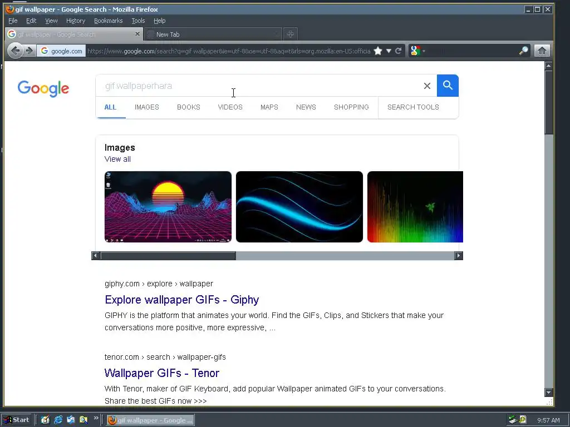Switch to the New Tab tab
Image resolution: width=570 pixels, height=427 pixels.
(x=213, y=34)
